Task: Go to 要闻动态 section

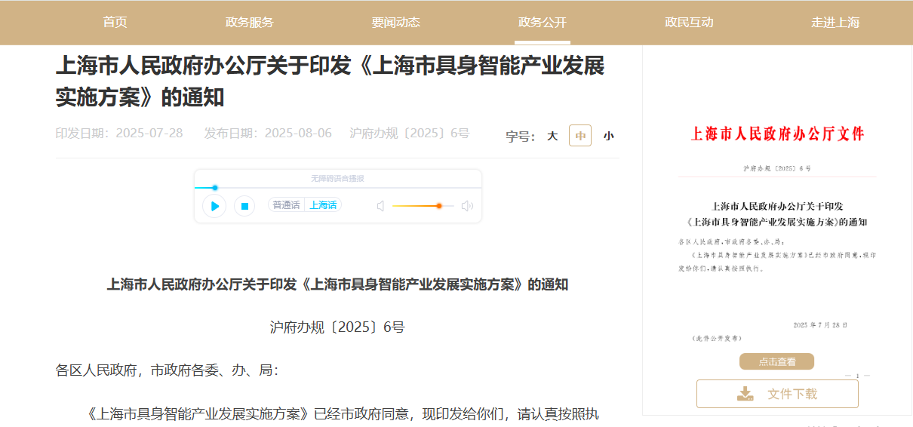Action: click(395, 22)
